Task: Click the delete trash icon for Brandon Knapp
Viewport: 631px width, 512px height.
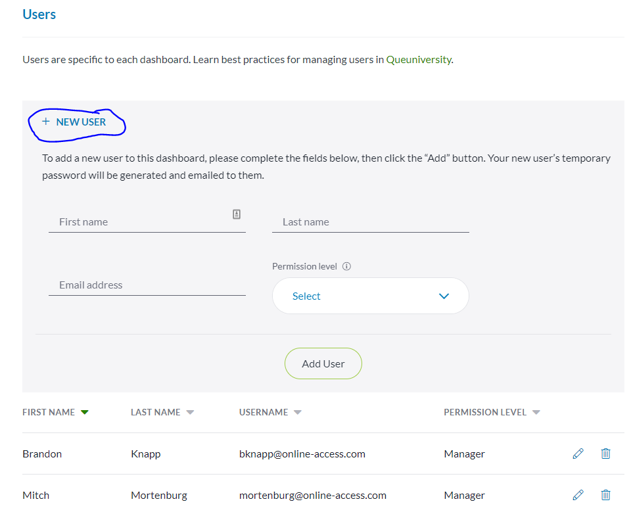Action: (x=605, y=454)
